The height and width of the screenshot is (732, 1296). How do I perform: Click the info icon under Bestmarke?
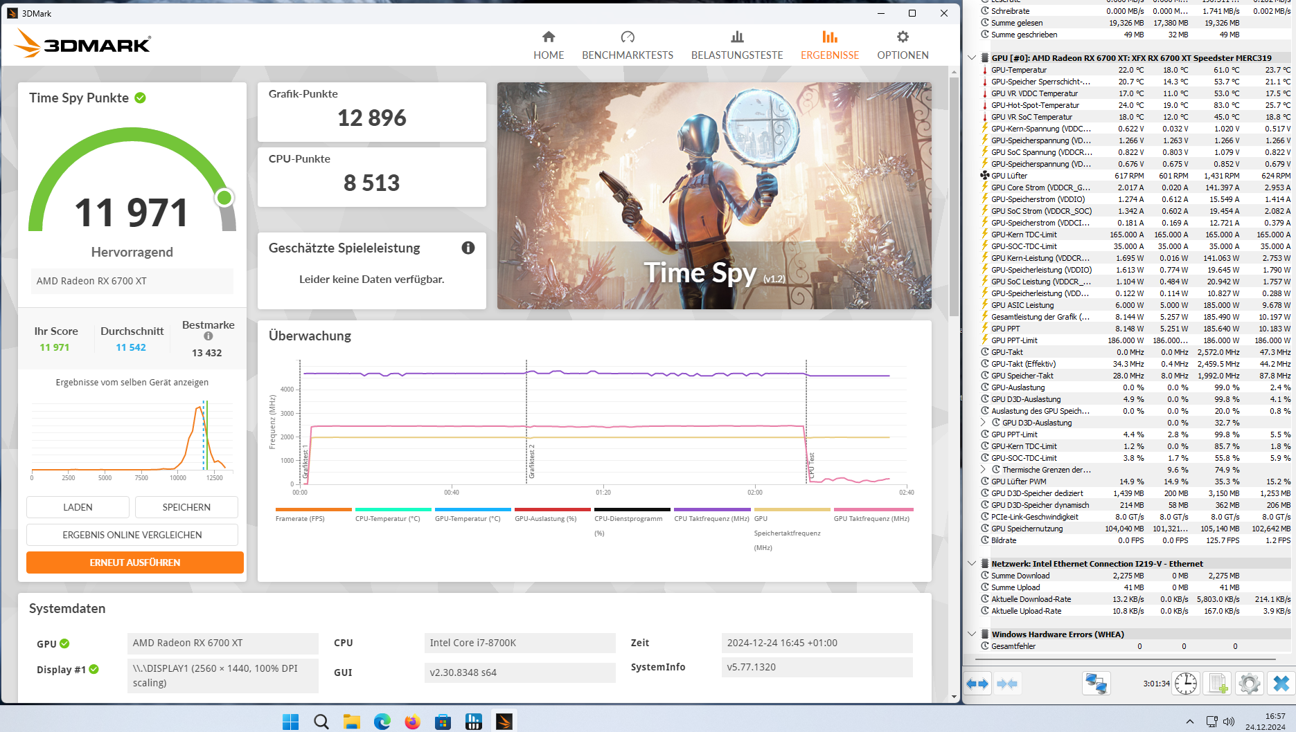pyautogui.click(x=208, y=336)
